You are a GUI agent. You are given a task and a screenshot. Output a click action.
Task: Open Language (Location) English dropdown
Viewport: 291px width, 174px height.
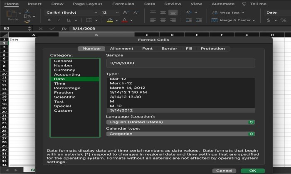(x=180, y=122)
